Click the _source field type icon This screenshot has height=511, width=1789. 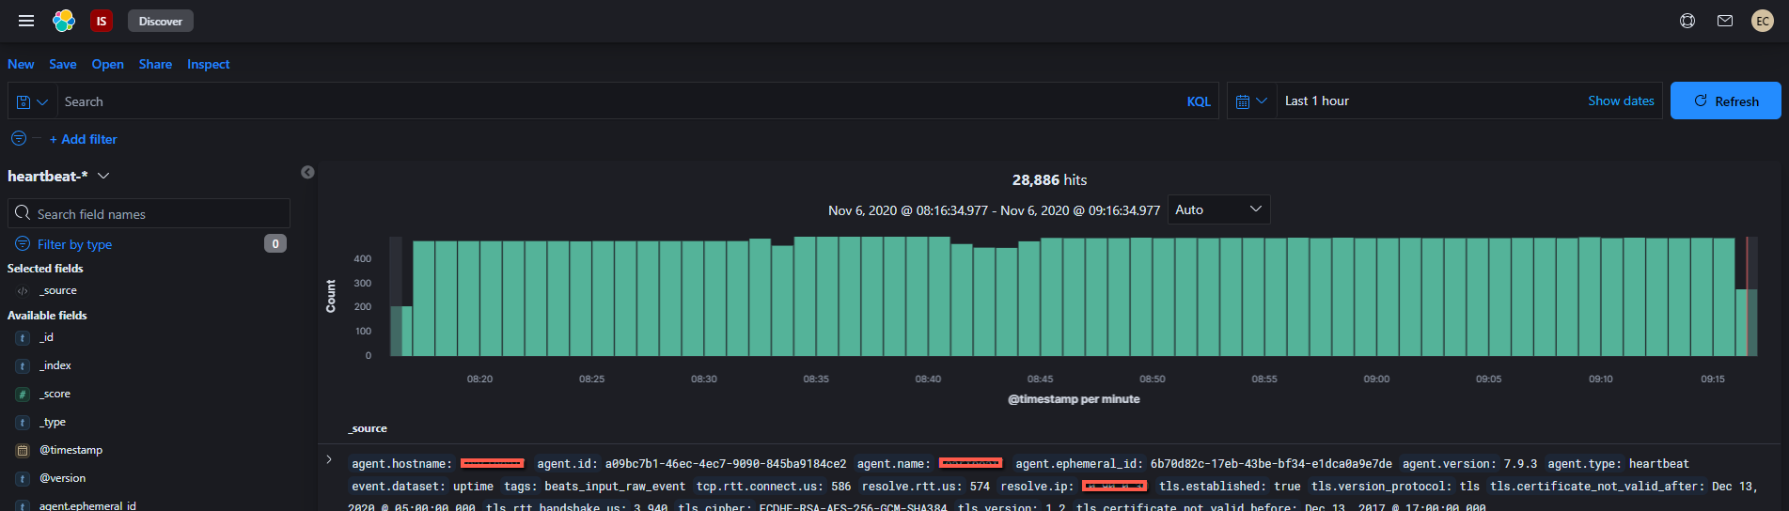click(x=23, y=291)
